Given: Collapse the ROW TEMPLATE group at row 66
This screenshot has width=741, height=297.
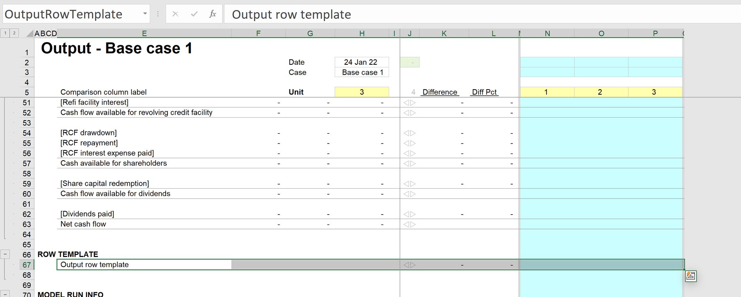Looking at the screenshot, I should click(5, 254).
